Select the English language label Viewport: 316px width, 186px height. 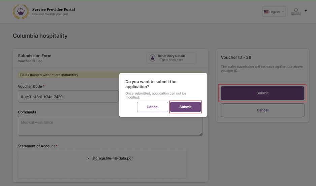pos(275,12)
